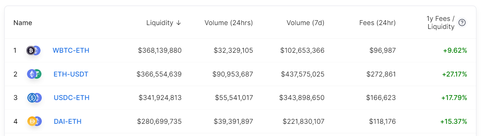Viewport: 482px width, 136px height.
Task: Click the ETH-USDT pair token icon
Action: (x=34, y=74)
